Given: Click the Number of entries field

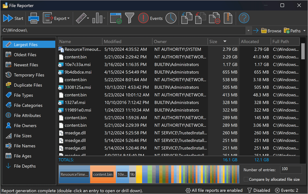Looking at the screenshot, I should (x=291, y=170).
